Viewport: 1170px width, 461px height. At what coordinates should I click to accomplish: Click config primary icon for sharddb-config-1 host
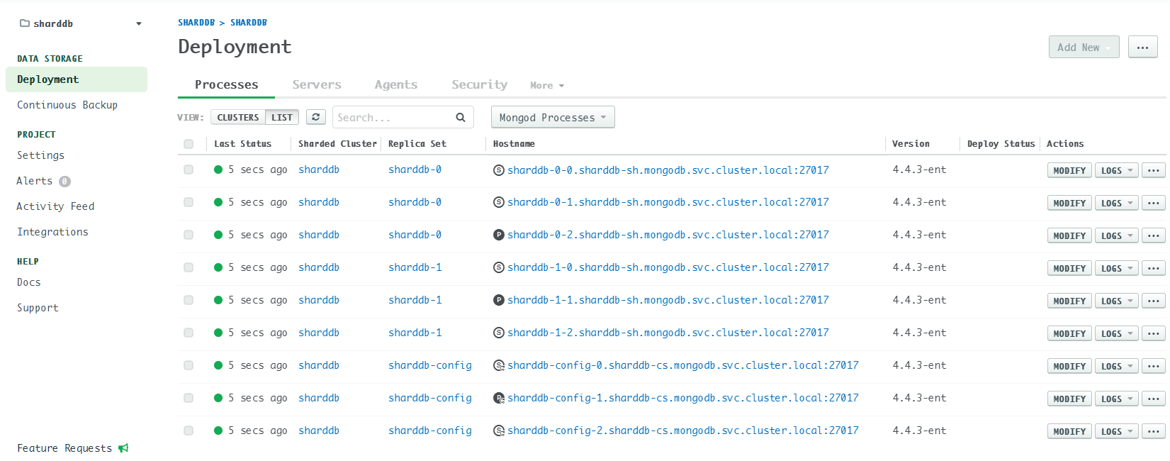point(499,398)
